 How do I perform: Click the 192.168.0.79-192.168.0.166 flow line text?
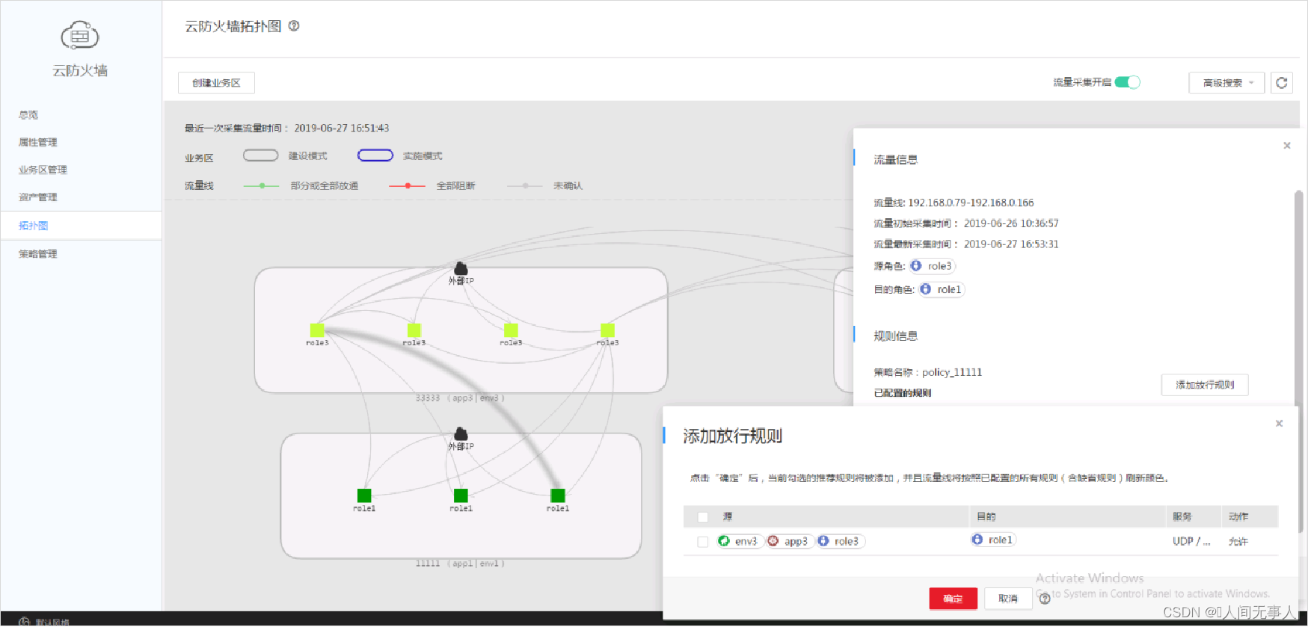coord(971,203)
